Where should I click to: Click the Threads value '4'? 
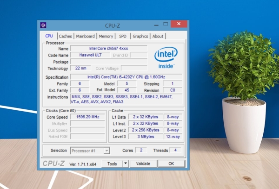pyautogui.click(x=175, y=150)
